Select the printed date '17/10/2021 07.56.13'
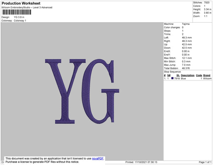Screen dimensions: 213x165 (146, 162)
